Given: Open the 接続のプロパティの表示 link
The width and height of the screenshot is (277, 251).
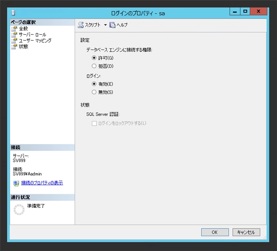Looking at the screenshot, I should [42, 183].
